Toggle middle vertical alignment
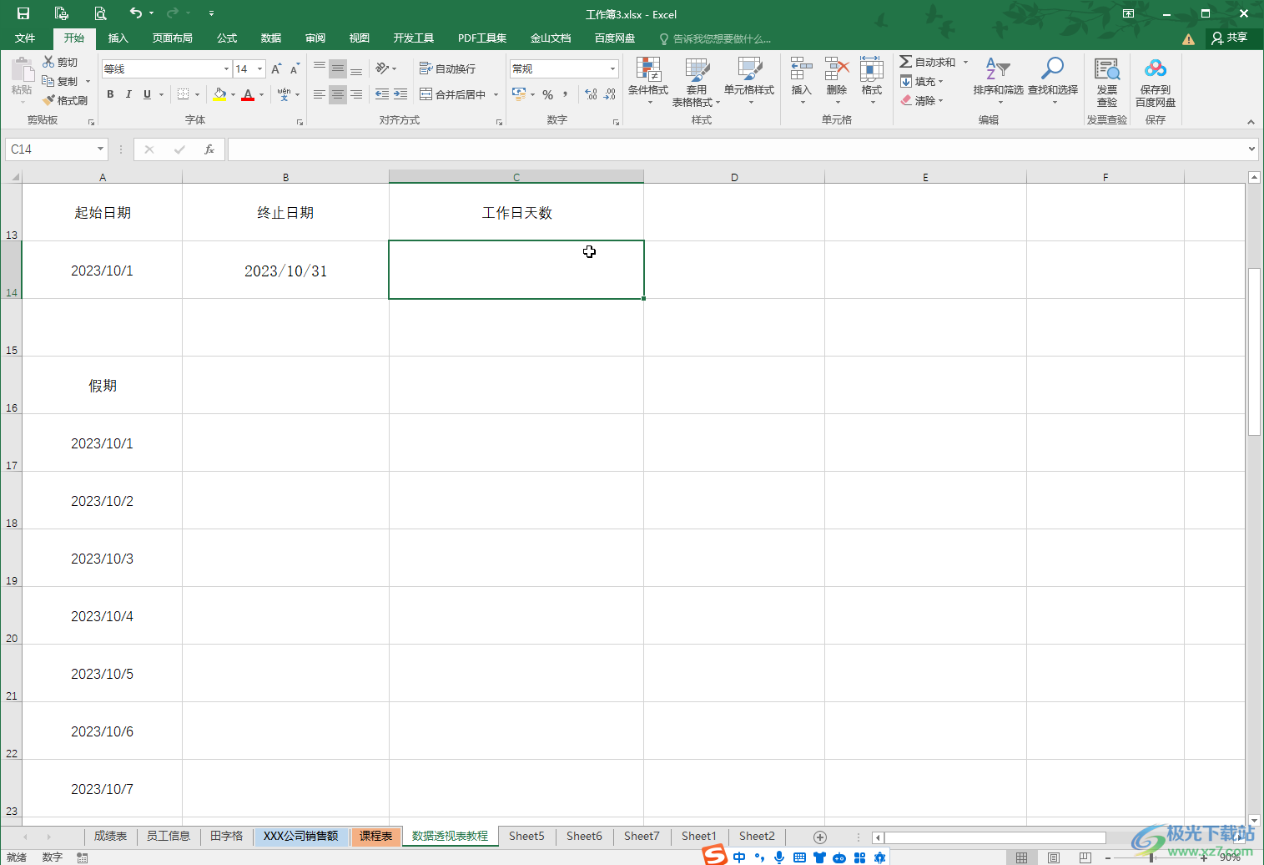This screenshot has height=865, width=1264. (338, 68)
